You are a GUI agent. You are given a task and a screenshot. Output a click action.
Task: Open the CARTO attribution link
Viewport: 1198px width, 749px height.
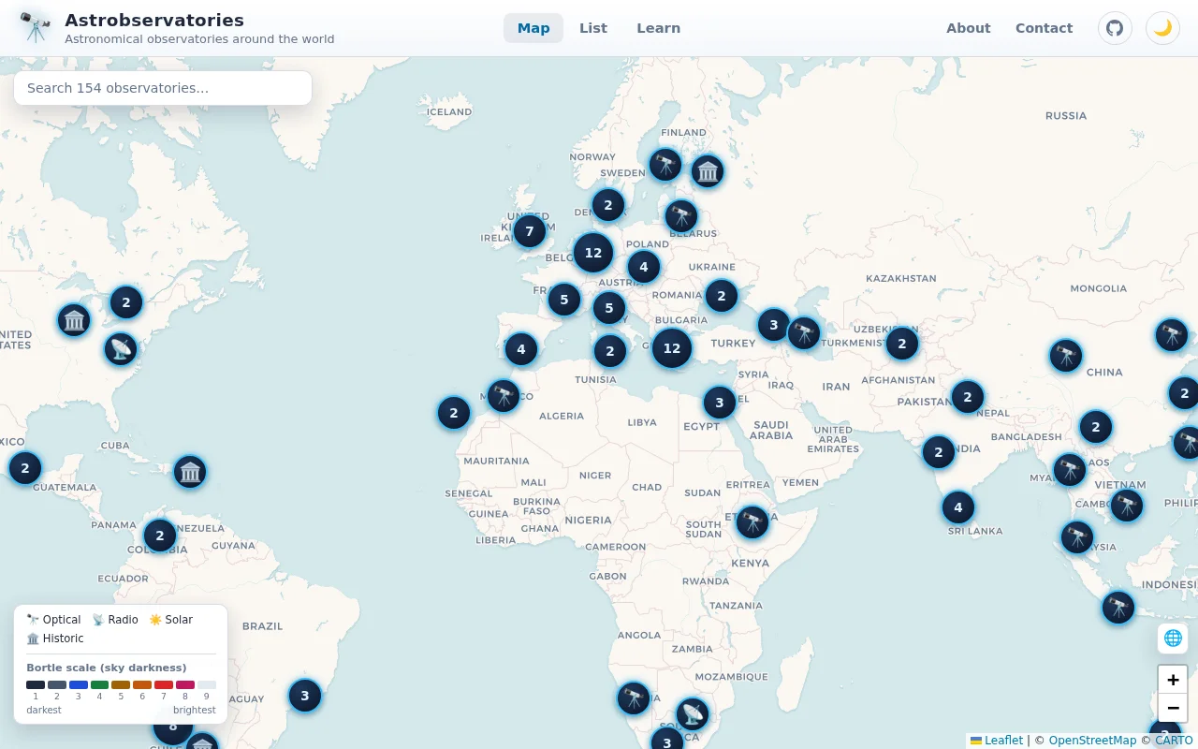click(x=1174, y=740)
